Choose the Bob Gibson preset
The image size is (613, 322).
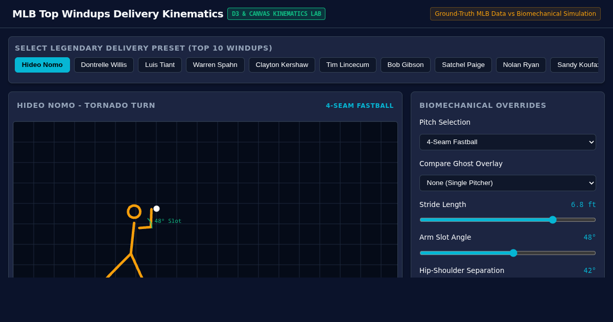[x=406, y=65]
